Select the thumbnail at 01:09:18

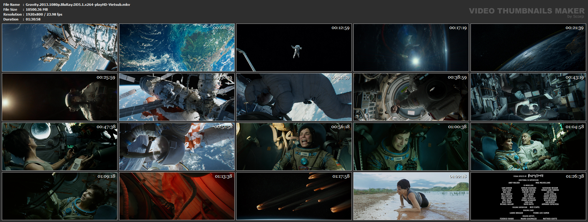(x=60, y=196)
